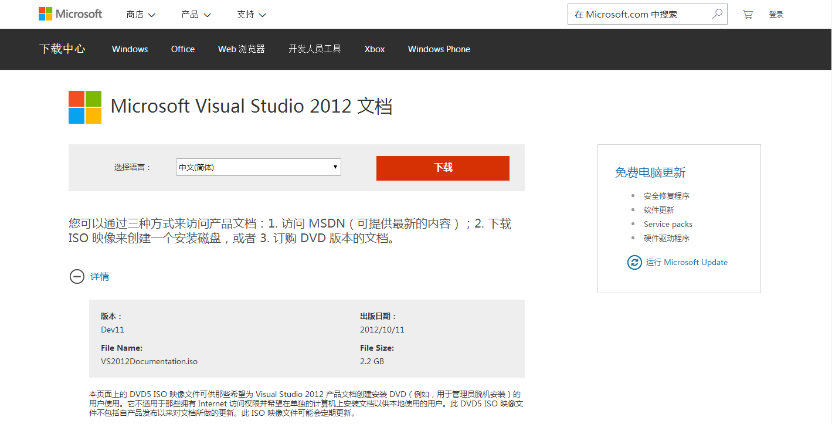Click the file name VS2012Documentation.iso
The image size is (832, 424).
tap(149, 361)
